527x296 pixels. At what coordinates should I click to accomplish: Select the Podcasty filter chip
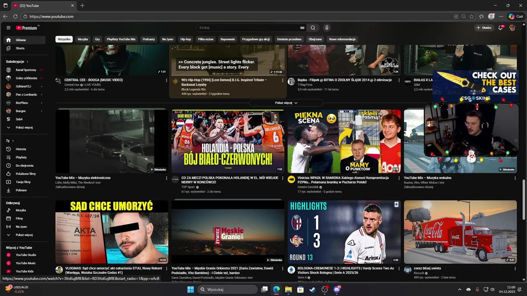coord(149,39)
